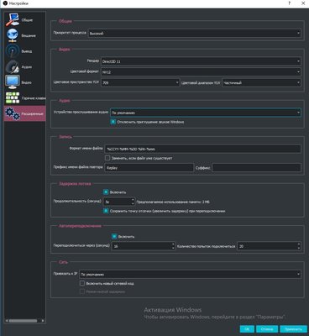The image size is (309, 336).
Task: Open the Расширенные gears icon
Action: click(13, 113)
